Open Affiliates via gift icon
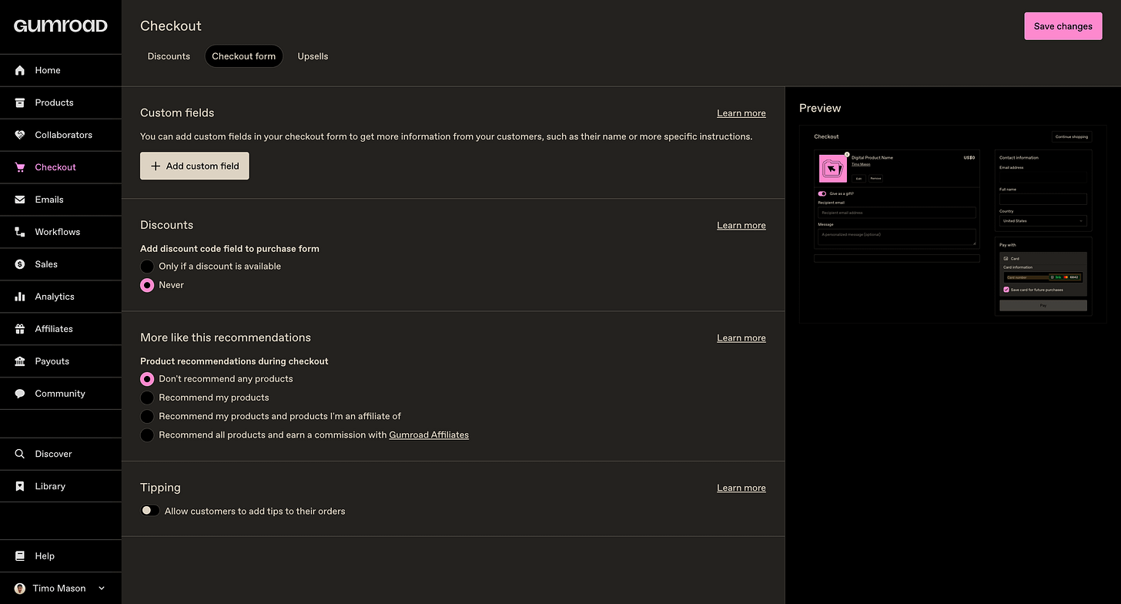This screenshot has height=604, width=1121. (20, 329)
